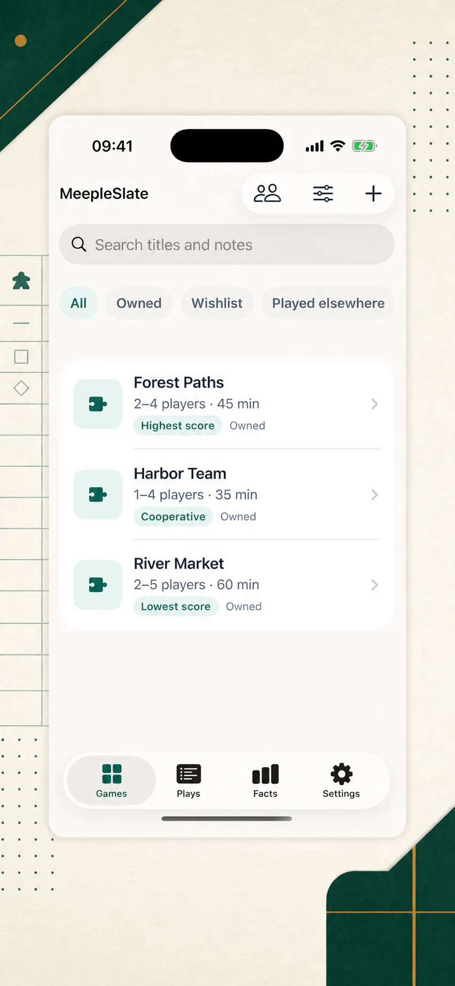Open Harbor Team via its chevron
Viewport: 455px width, 986px height.
tap(374, 495)
